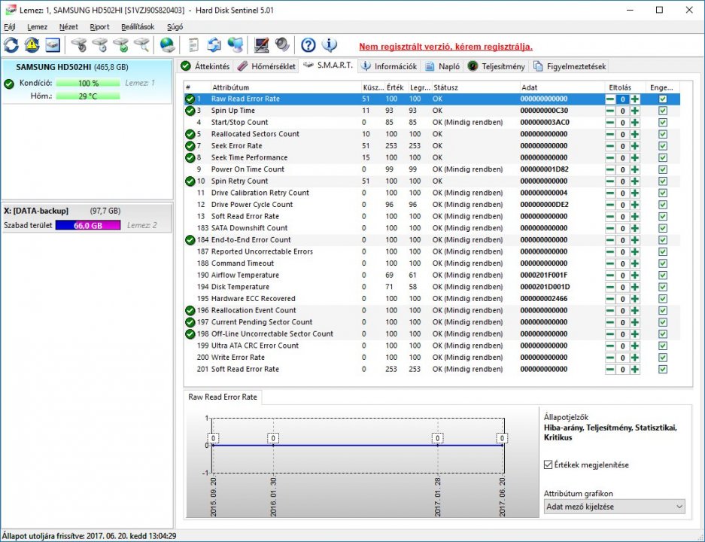Click the unregistered version registration link

[x=445, y=47]
